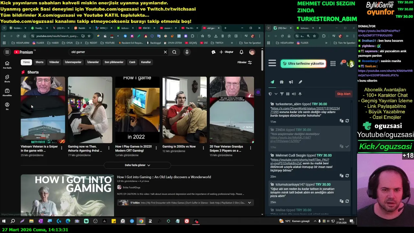The image size is (414, 233).
Task: Toggle alert sound speaker icon
Action: [294, 94]
